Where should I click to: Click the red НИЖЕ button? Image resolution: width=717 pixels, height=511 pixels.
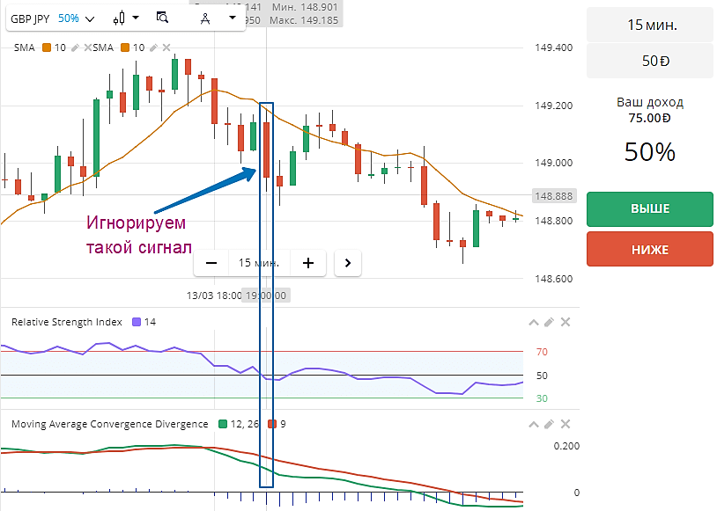click(x=649, y=250)
